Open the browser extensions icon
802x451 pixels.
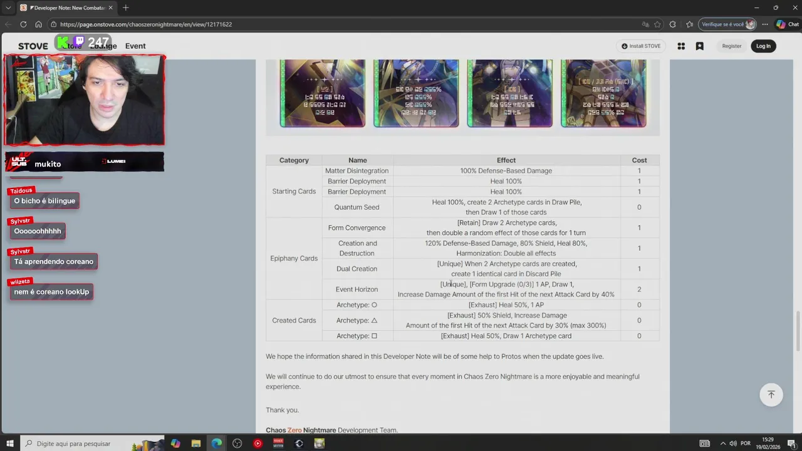(673, 24)
